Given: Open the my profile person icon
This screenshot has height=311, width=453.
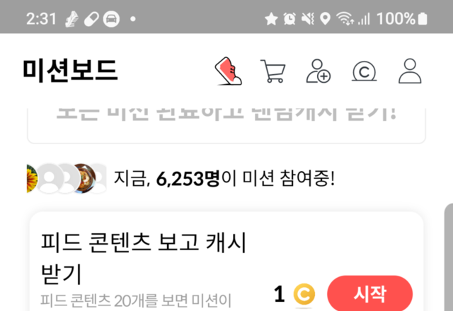Looking at the screenshot, I should point(410,71).
